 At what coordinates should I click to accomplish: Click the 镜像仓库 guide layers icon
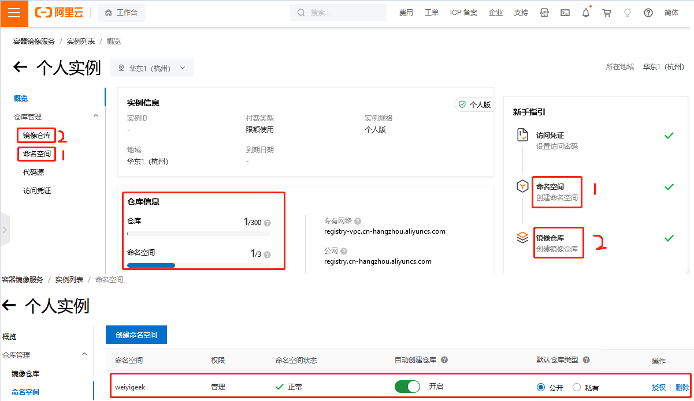522,237
